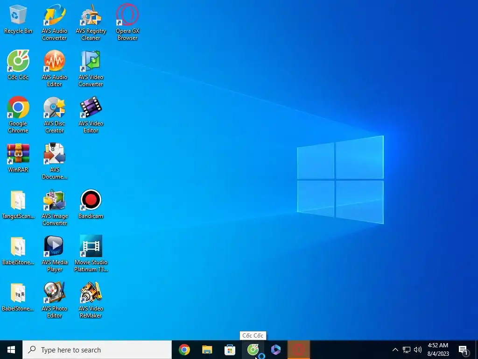Screen dimensions: 478x359
Task: Open Microsoft Store from the taskbar
Action: click(x=230, y=350)
